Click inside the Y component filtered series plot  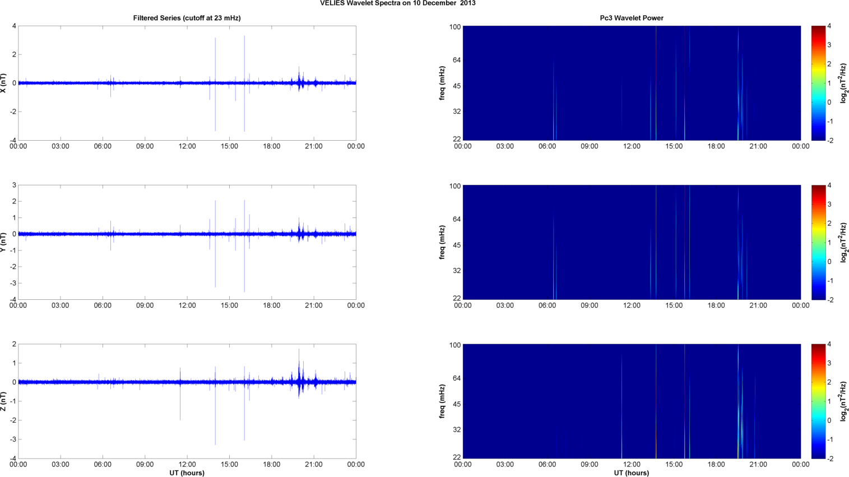point(187,242)
